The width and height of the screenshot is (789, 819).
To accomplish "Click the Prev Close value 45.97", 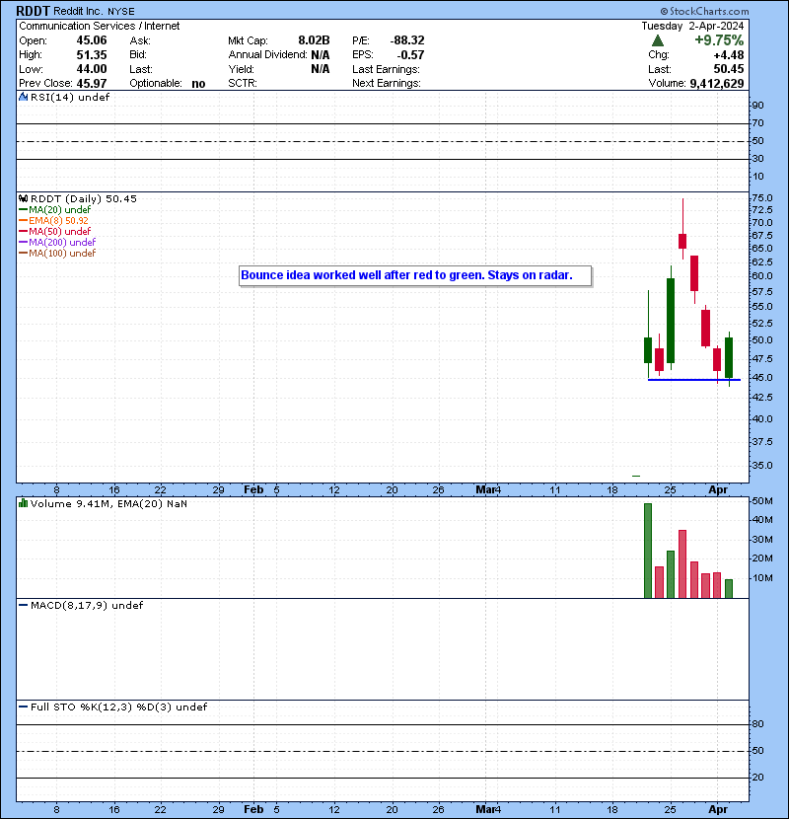I will click(x=92, y=84).
